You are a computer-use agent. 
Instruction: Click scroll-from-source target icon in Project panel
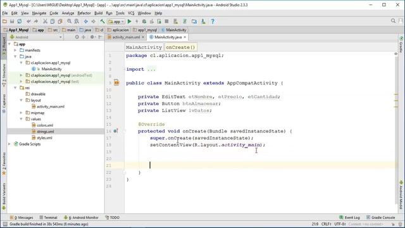[x=77, y=37]
